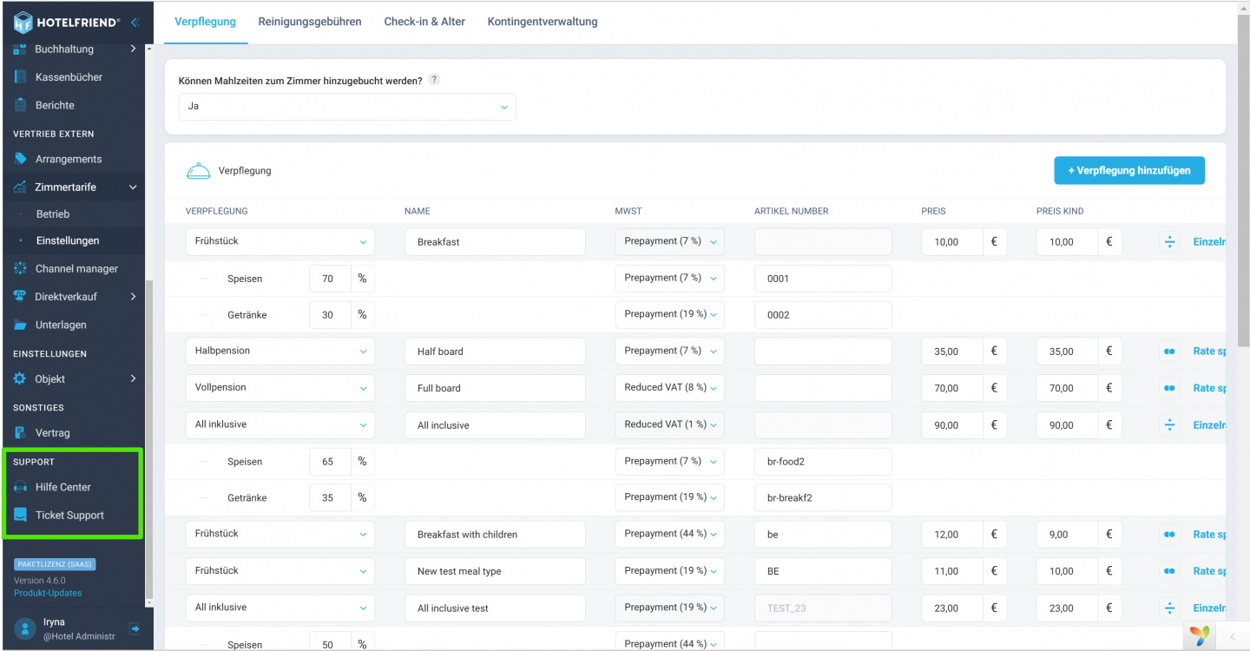The width and height of the screenshot is (1250, 651).
Task: Select Betrieb under Zimmertarife
Action: click(x=53, y=214)
